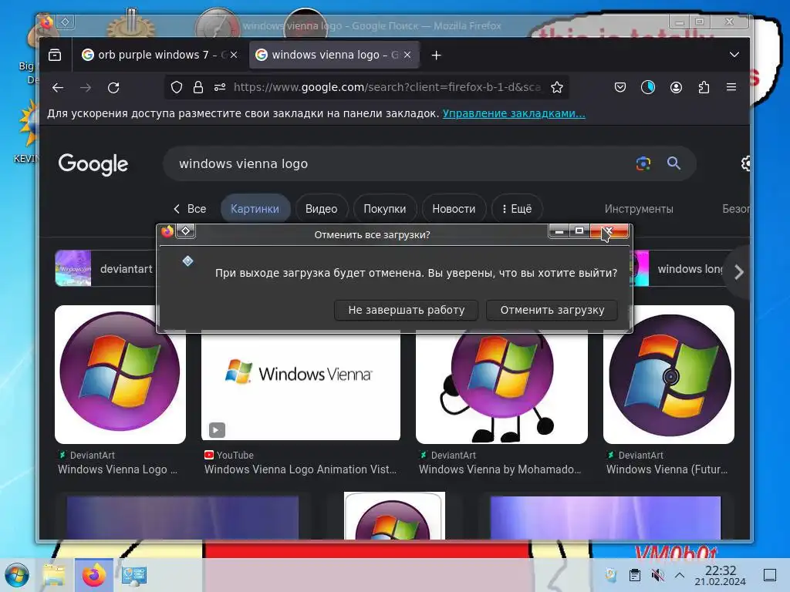Open first DeviantArt Vienna orb image
Screen dimensions: 790x592
(120, 375)
